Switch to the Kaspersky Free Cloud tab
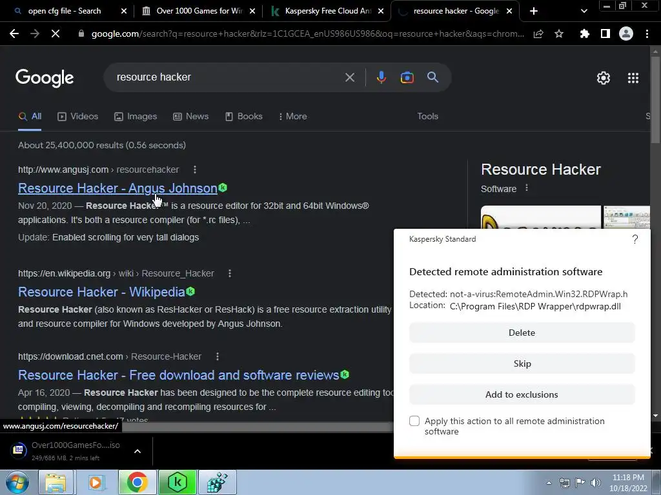 pos(327,11)
